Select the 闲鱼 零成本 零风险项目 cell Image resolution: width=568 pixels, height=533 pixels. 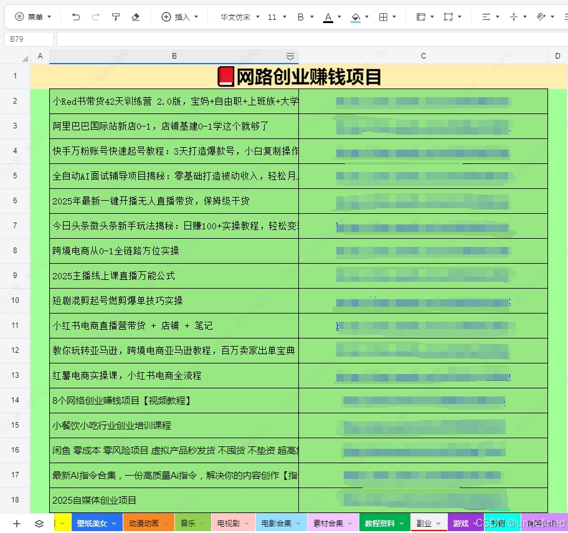(174, 450)
